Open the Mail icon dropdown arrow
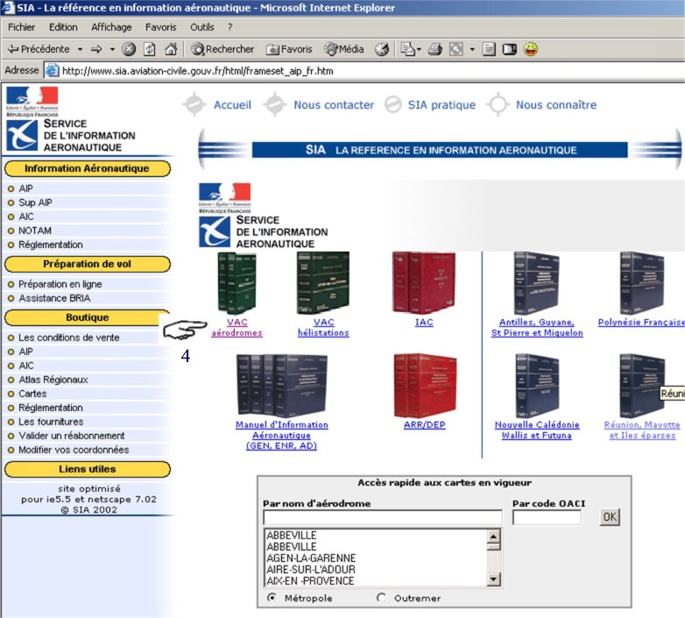Screen dimensions: 685x618 [x=419, y=49]
